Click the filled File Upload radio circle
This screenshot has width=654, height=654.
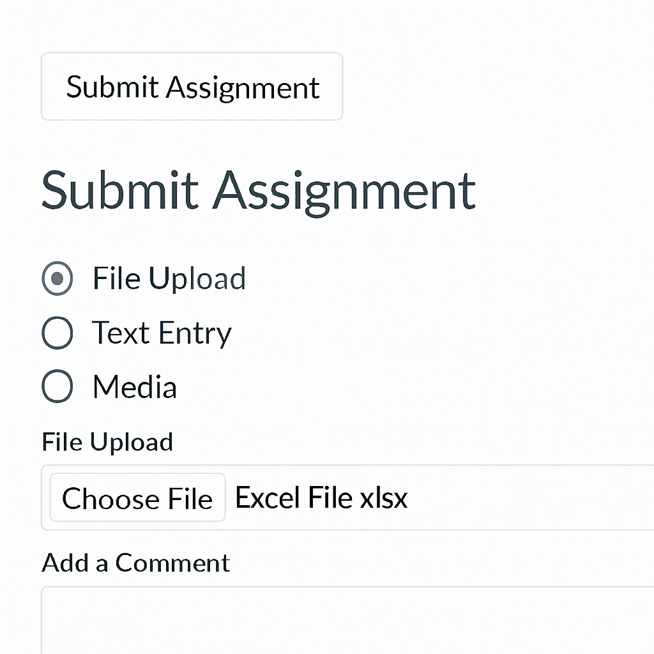[57, 278]
